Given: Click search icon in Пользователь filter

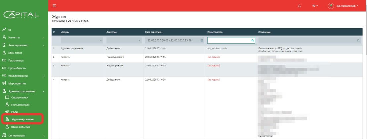Looking at the screenshot, I should click(253, 40).
